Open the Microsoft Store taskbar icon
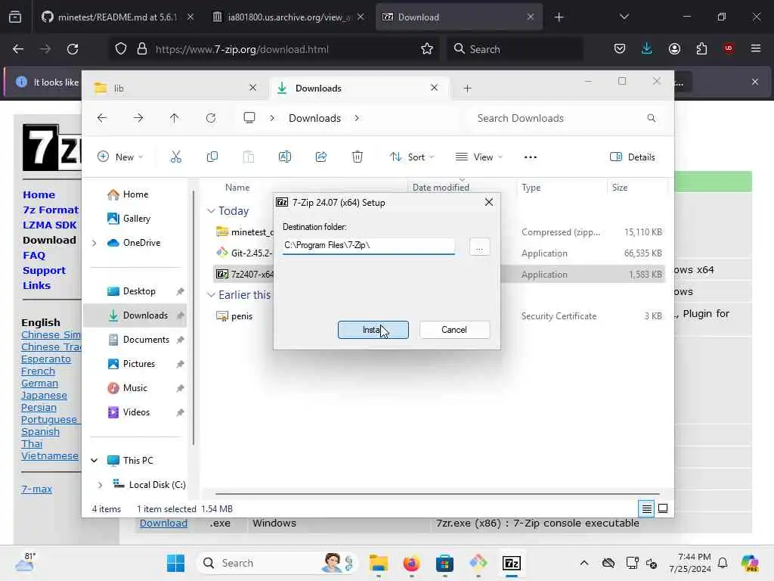Image resolution: width=774 pixels, height=581 pixels. (x=444, y=563)
